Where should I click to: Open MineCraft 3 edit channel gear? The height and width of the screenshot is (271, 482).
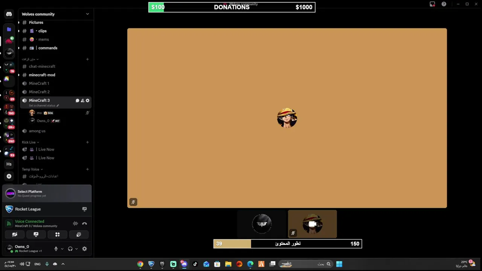coord(88,100)
